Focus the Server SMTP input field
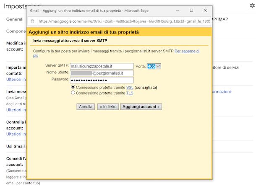 coord(102,66)
